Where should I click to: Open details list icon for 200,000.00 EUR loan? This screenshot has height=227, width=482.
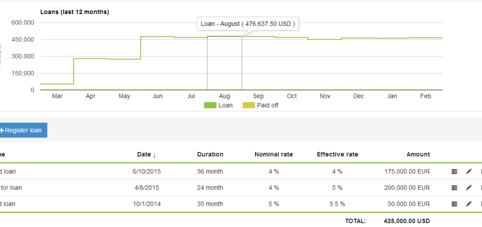[x=454, y=188]
